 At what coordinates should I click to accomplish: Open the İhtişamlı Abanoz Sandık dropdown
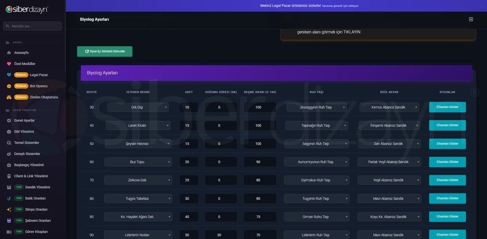tap(389, 125)
